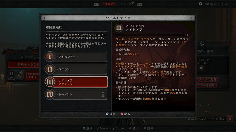Image resolution: width=236 pixels, height=132 pixels.
Task: Click the red news feed arrow icon
Action: (230, 119)
